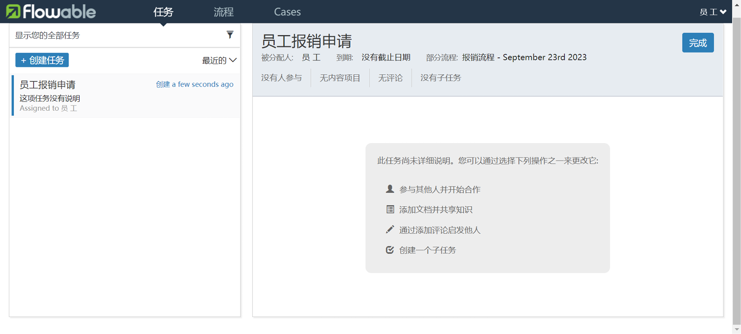Click the Flowable logo

(51, 11)
